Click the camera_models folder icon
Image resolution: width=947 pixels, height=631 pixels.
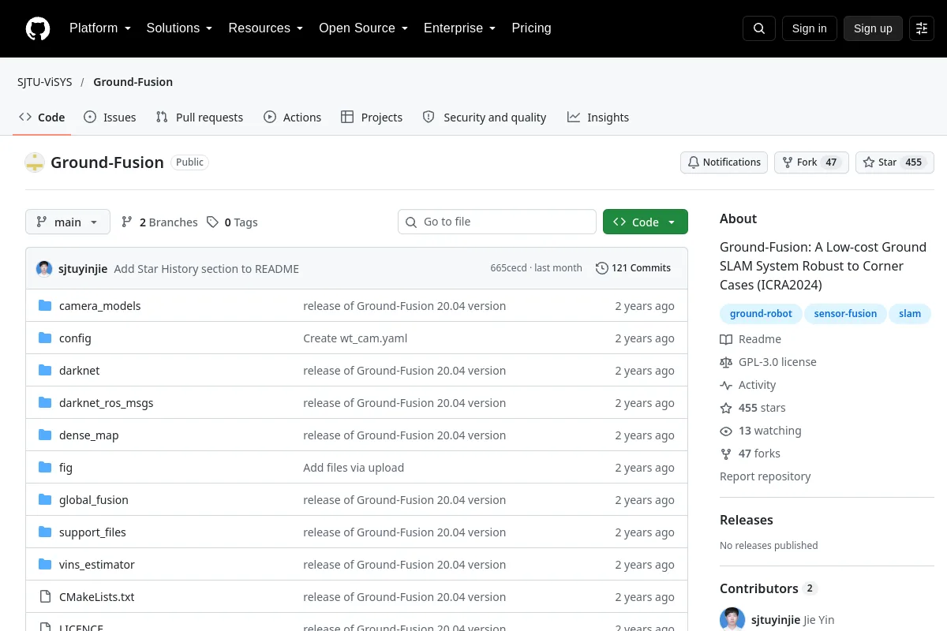coord(45,305)
